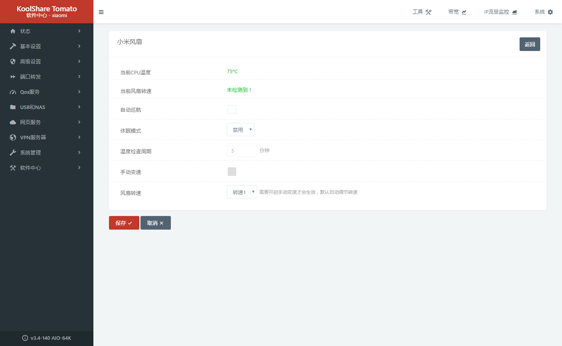Click the gauge icon for Qos服务
Viewport: 562px width, 346px height.
[x=13, y=92]
